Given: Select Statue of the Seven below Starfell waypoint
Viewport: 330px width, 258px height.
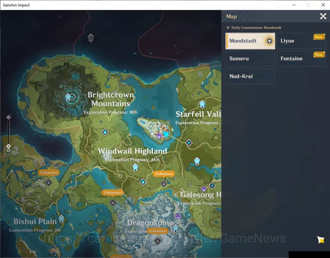Looking at the screenshot, I should 197,162.
